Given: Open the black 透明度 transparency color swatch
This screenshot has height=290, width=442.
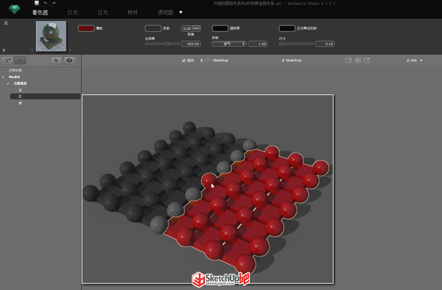Looking at the screenshot, I should point(220,28).
